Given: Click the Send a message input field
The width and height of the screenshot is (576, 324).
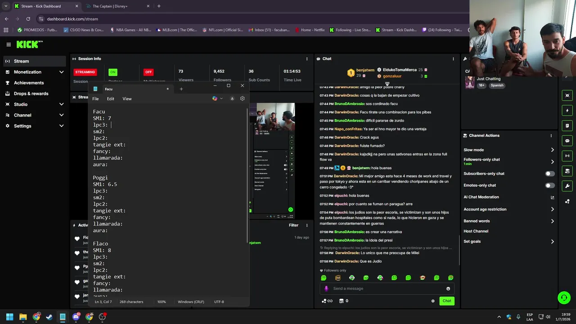Looking at the screenshot, I should coord(387,288).
